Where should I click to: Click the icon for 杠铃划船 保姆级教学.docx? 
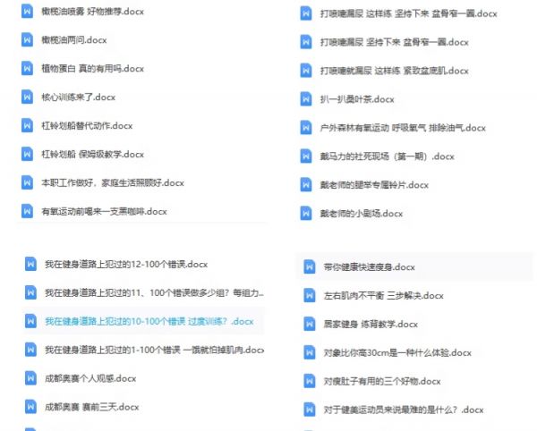click(x=27, y=154)
